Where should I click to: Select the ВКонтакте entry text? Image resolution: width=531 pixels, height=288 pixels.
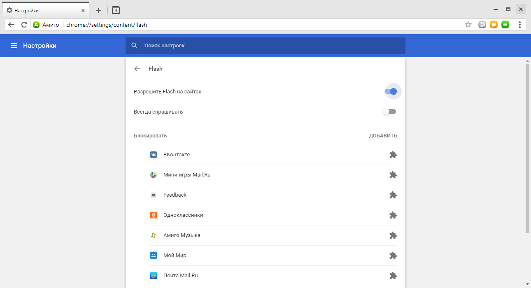pyautogui.click(x=177, y=155)
